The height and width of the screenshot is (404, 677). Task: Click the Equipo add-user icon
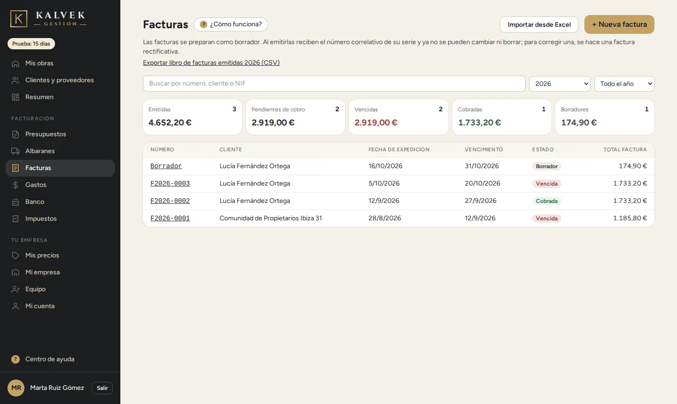coord(16,289)
